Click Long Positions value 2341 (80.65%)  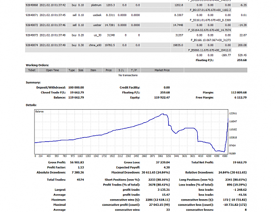236,180
